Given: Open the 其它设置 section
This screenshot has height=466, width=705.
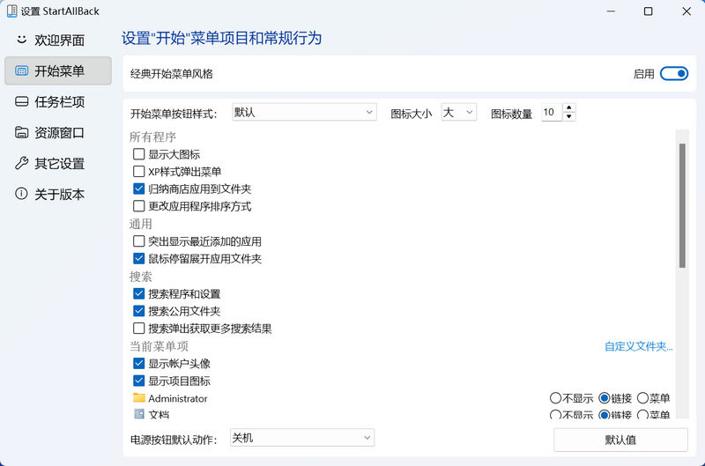Looking at the screenshot, I should click(58, 164).
